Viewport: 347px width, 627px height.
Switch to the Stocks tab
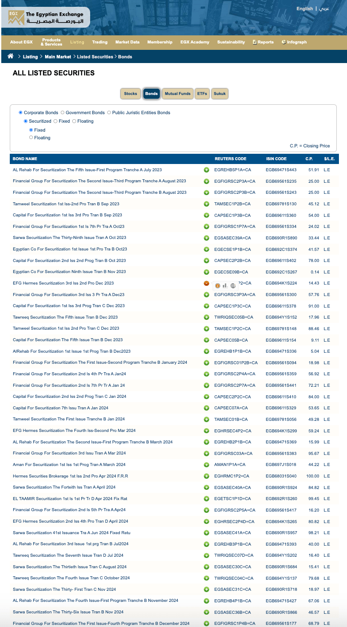coord(131,94)
